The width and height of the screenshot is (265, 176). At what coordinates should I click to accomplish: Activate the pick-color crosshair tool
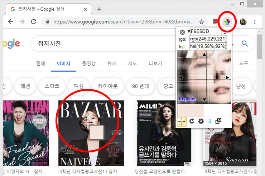(182, 122)
